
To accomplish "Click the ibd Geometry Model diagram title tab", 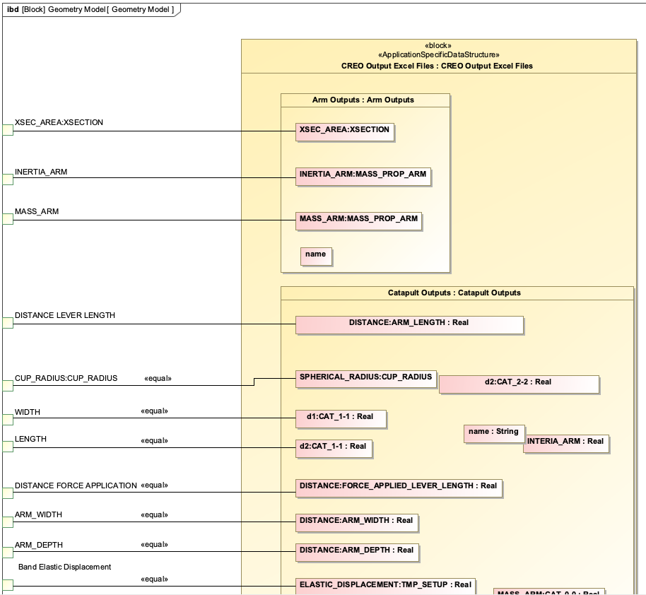I will point(90,9).
